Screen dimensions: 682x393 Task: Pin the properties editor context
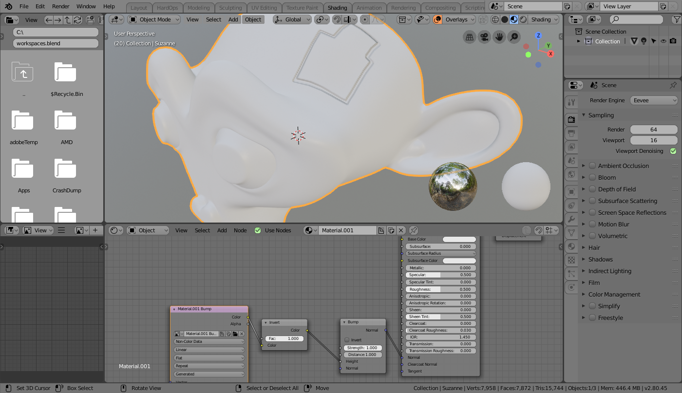(673, 85)
